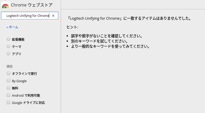The width and height of the screenshot is (205, 113).
Task: Click the ヒント: heading text
Action: pos(72,27)
